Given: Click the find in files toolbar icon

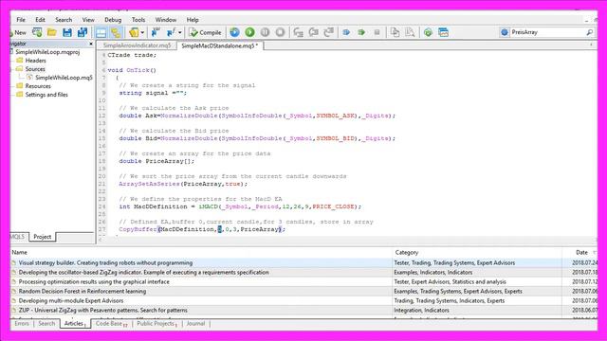Looking at the screenshot, I should (x=410, y=32).
